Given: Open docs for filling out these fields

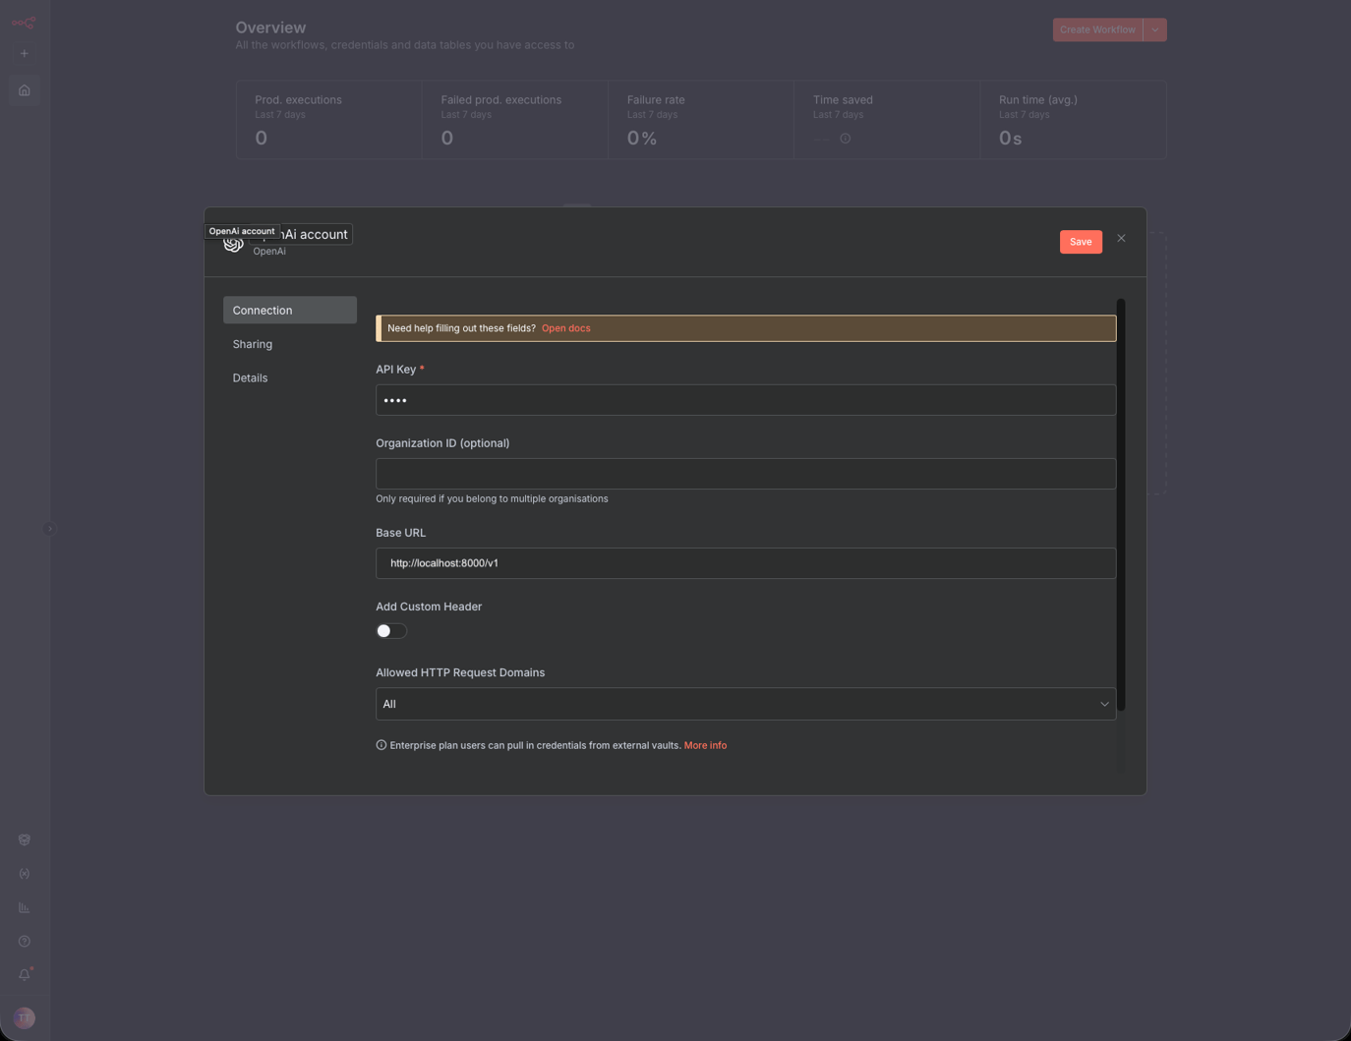Looking at the screenshot, I should 565,327.
